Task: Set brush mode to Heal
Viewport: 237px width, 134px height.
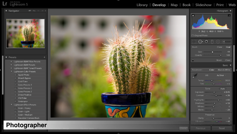Action: 228,47
